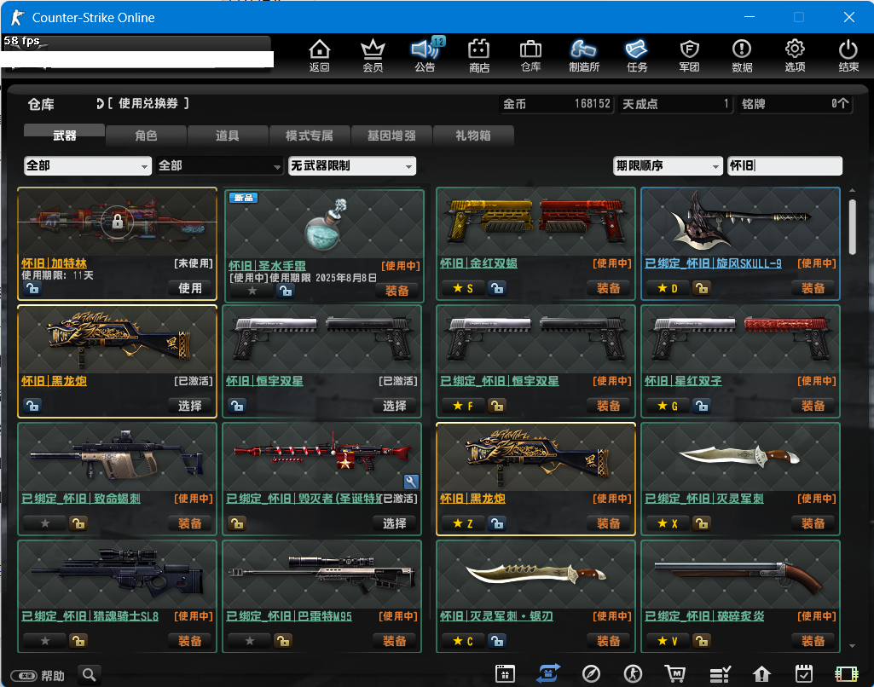Click the 铭牌 0个 counter
The height and width of the screenshot is (687, 874).
click(x=796, y=104)
